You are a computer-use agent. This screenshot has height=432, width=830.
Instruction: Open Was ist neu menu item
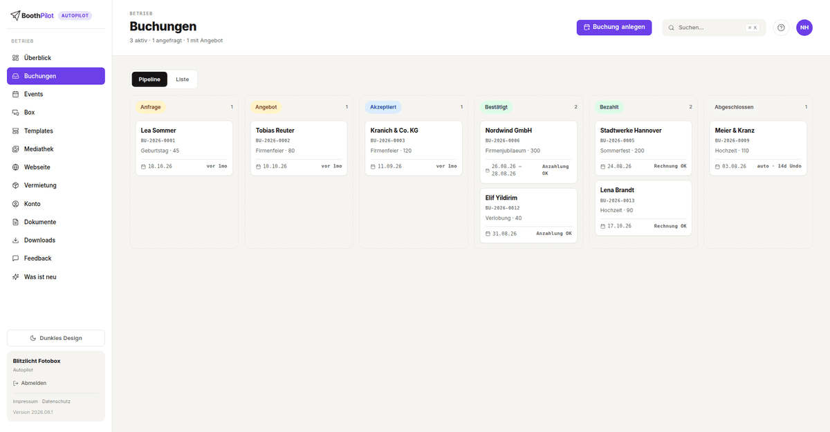pos(56,276)
